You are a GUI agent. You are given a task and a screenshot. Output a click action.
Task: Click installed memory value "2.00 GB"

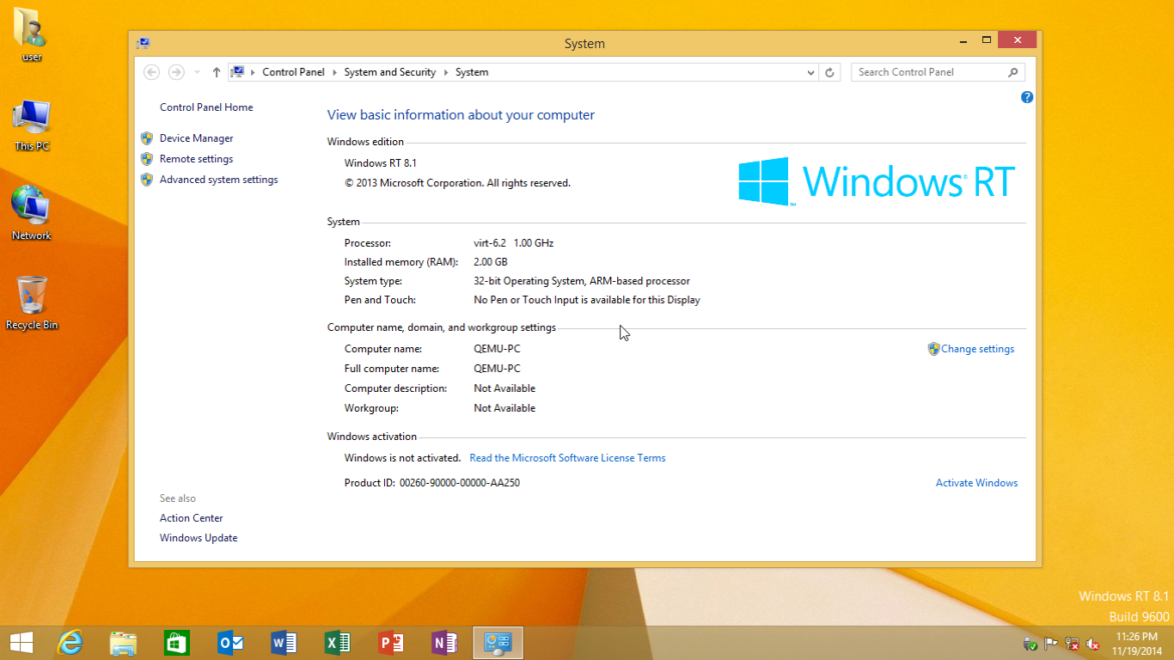pyautogui.click(x=491, y=262)
